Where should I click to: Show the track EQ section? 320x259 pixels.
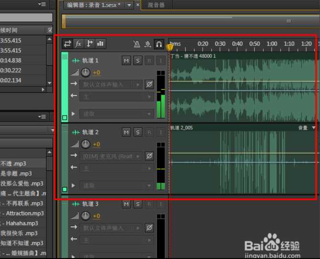pyautogui.click(x=100, y=44)
